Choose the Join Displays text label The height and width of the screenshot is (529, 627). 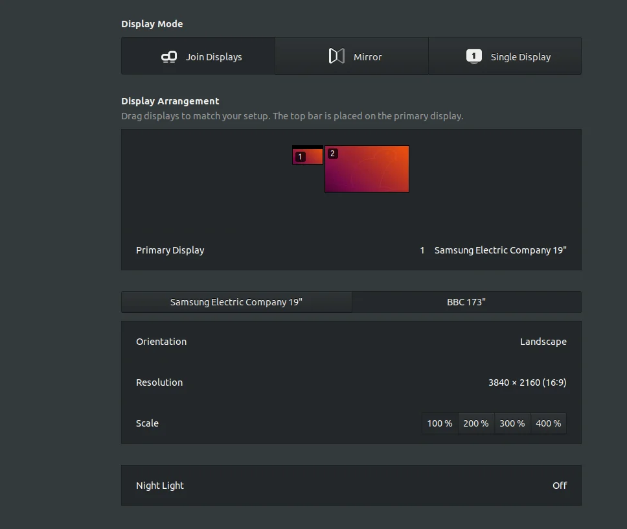(214, 57)
